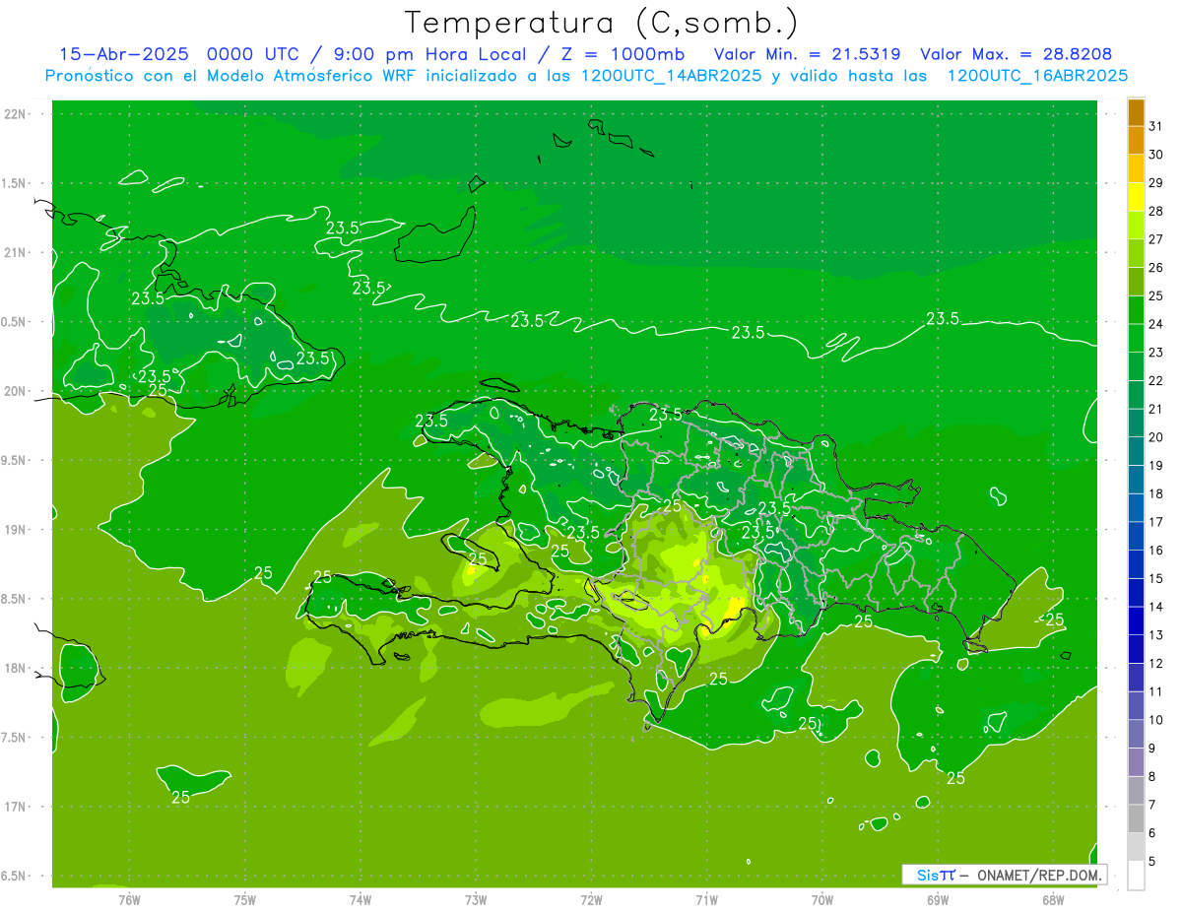Click the "74W" longitude axis label
Image resolution: width=1182 pixels, height=913 pixels.
[x=361, y=899]
